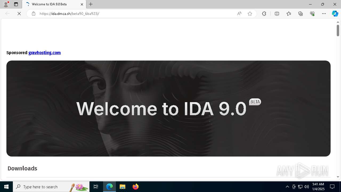
Task: Show hidden system tray icons
Action: [x=287, y=187]
